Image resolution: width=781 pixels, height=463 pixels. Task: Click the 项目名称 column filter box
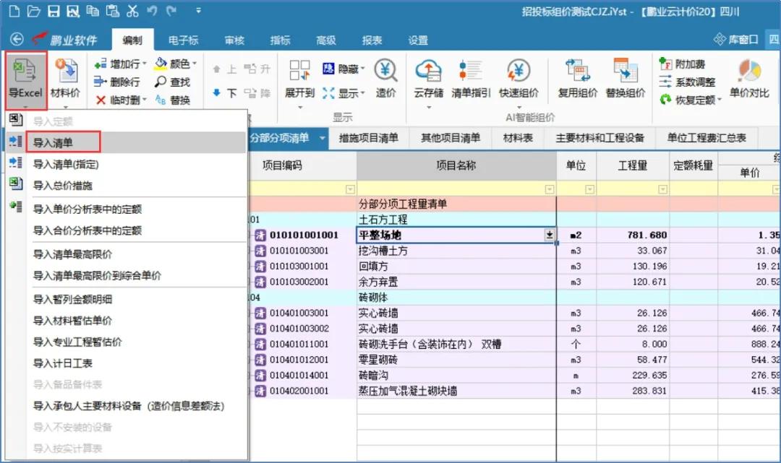coord(456,189)
